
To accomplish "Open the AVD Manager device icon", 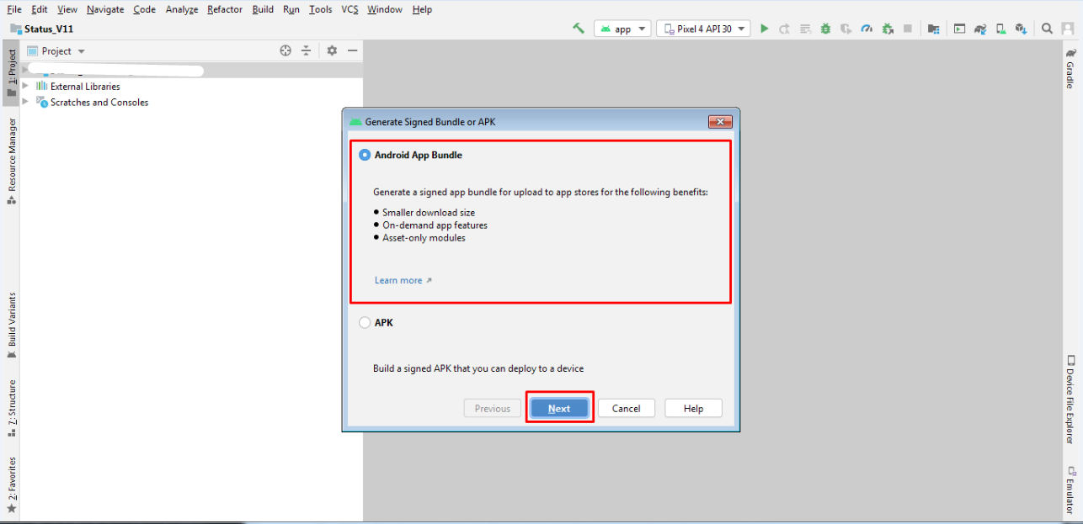I will tap(1000, 29).
